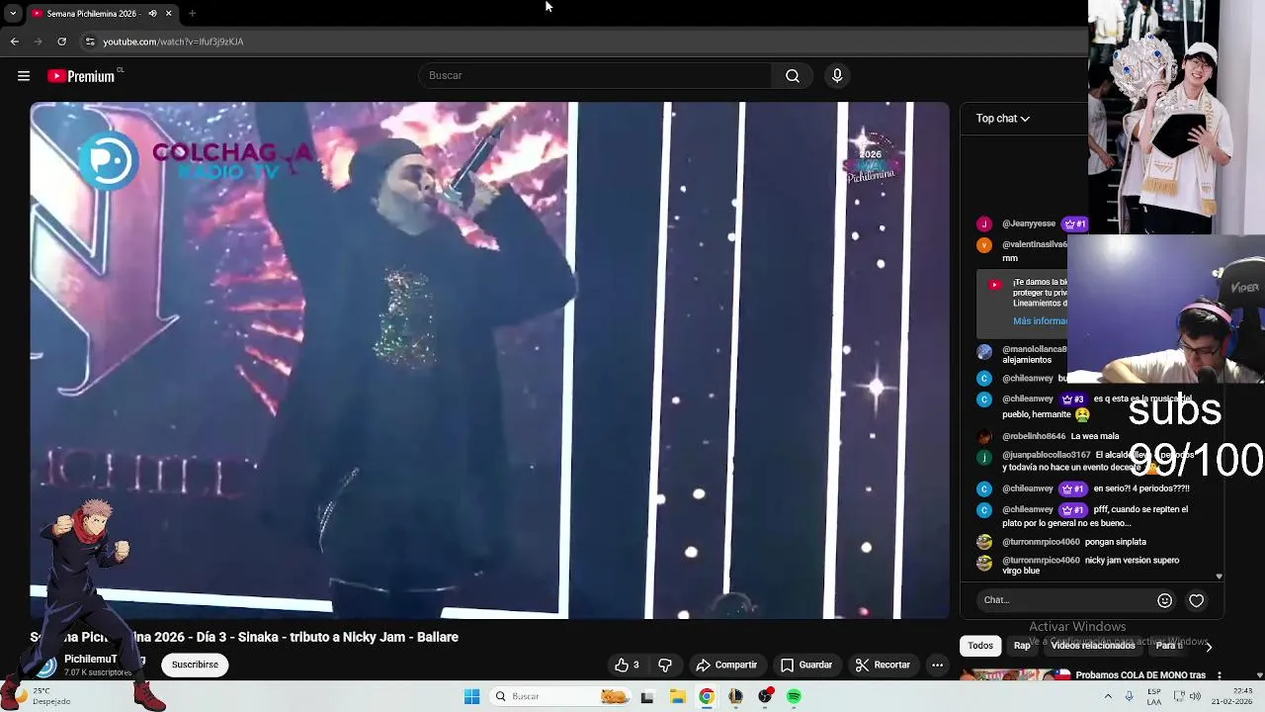Open the League of Legends taskbar icon
1265x712 pixels.
click(735, 697)
